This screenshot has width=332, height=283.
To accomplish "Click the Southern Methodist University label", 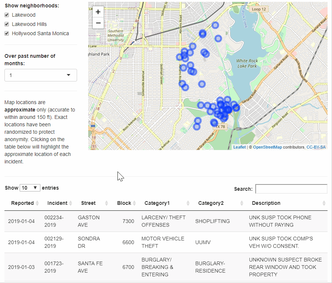I will [116, 35].
